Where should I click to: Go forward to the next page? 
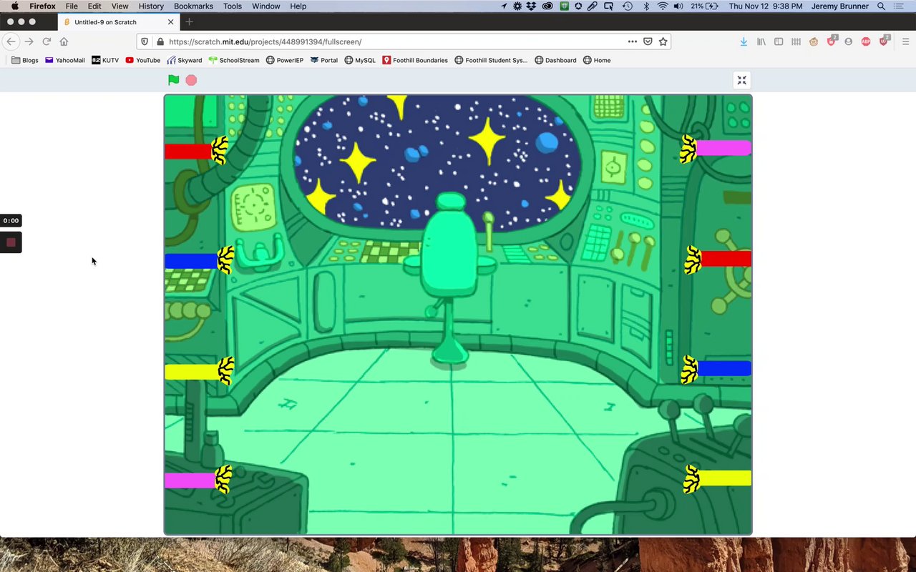(x=29, y=41)
